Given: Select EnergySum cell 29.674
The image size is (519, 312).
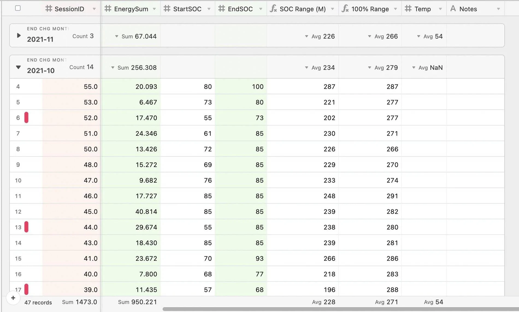Looking at the screenshot, I should 131,227.
